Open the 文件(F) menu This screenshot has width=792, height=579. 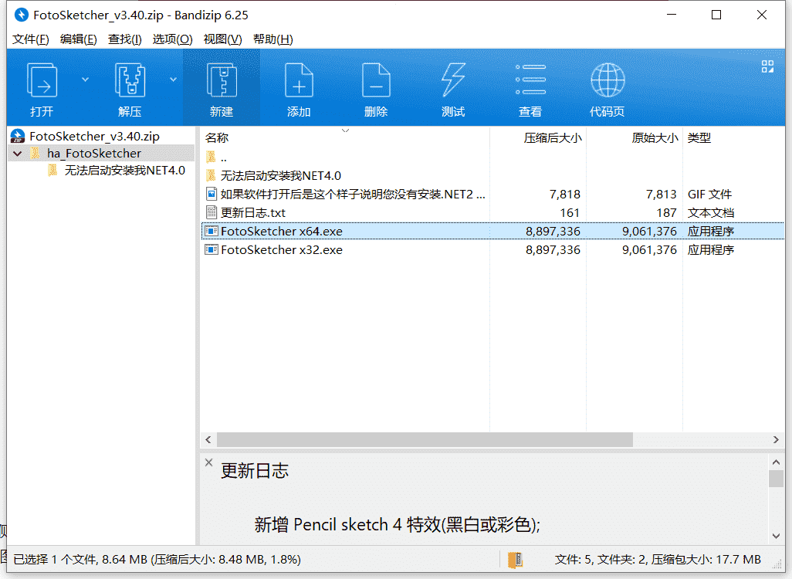point(30,39)
